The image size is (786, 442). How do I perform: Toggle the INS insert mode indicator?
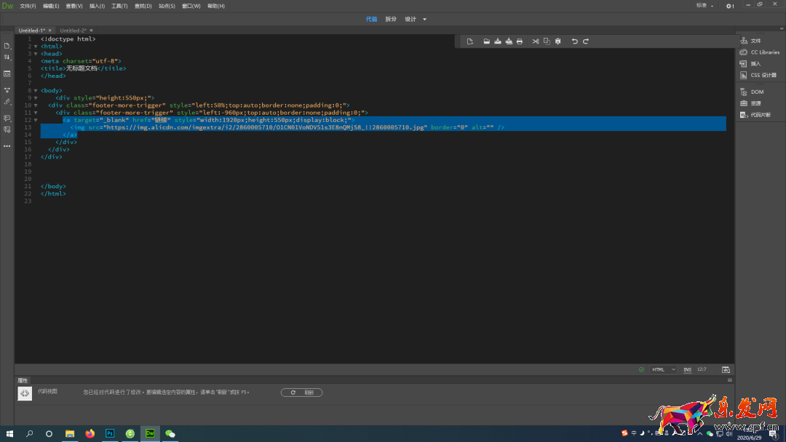pos(687,369)
